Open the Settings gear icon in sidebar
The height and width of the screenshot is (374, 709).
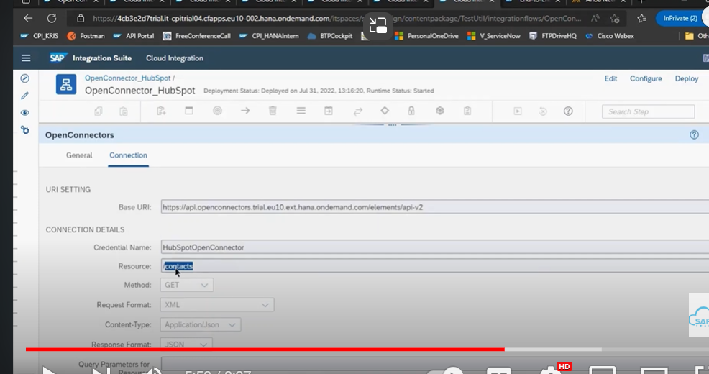(25, 130)
